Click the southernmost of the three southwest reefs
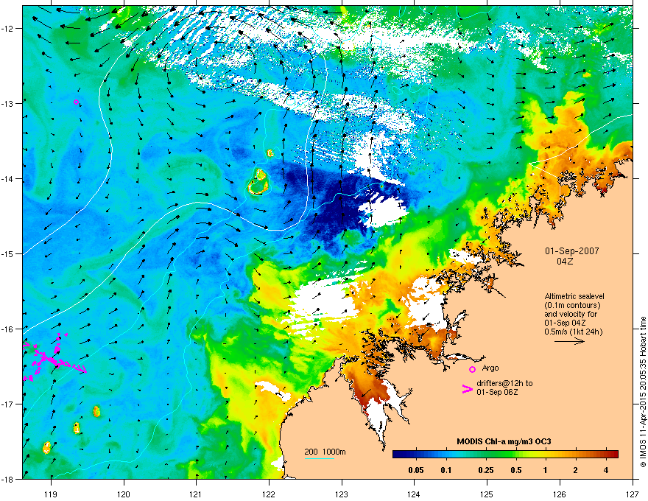Viewport: 648px width, 501px height. tap(46, 447)
